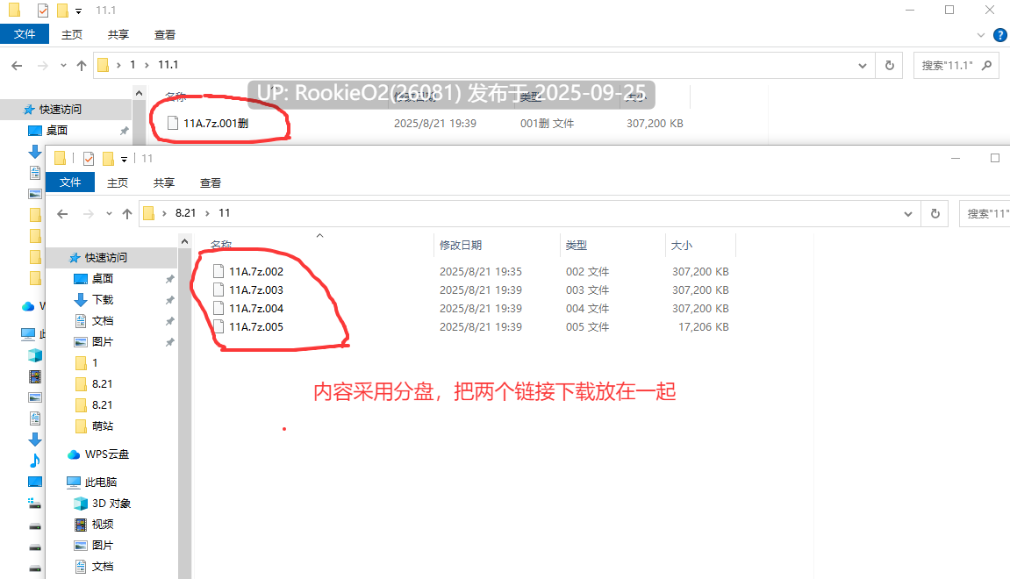Viewport: 1010px width, 579px height.
Task: Click Up arrow in 11 window
Action: 127,214
